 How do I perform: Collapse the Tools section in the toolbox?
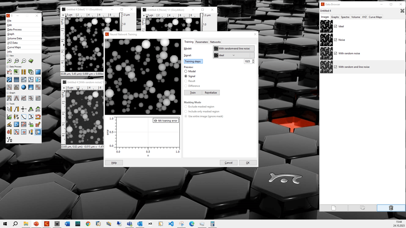[x=8, y=104]
